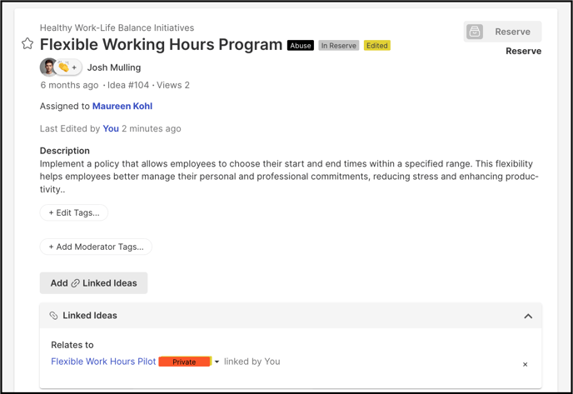Open the dropdown arrow beside Private label
Screen dimensions: 573x394
(217, 362)
